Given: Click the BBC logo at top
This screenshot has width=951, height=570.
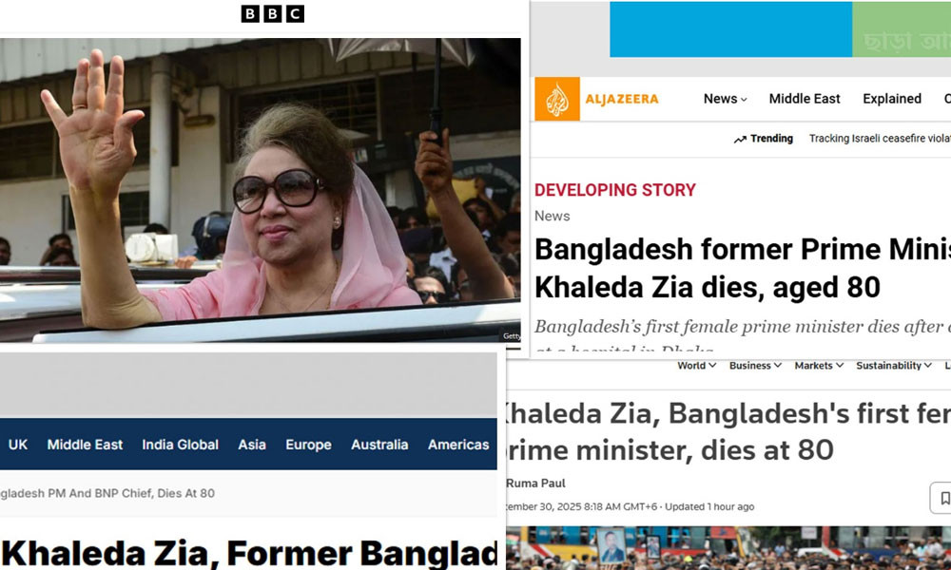Looking at the screenshot, I should 272,13.
